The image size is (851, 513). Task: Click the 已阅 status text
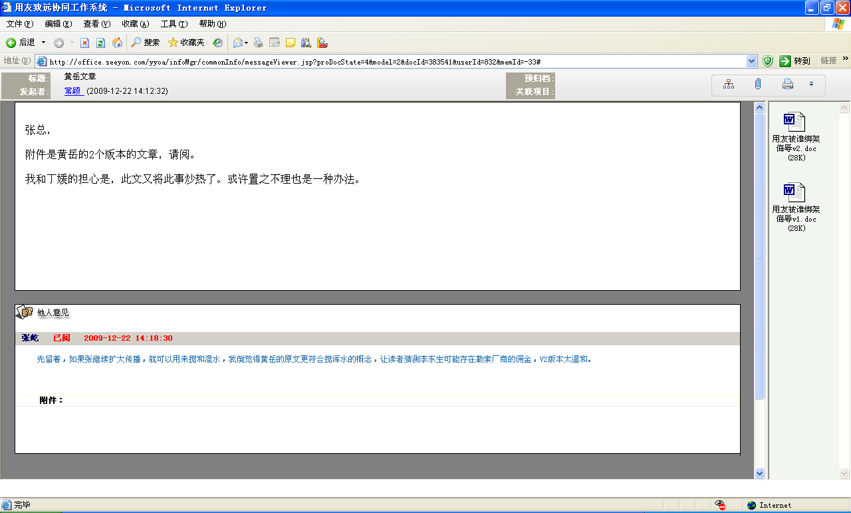62,338
